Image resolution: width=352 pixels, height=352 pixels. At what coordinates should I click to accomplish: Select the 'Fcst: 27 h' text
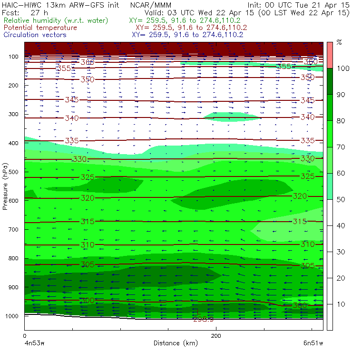tap(25, 12)
